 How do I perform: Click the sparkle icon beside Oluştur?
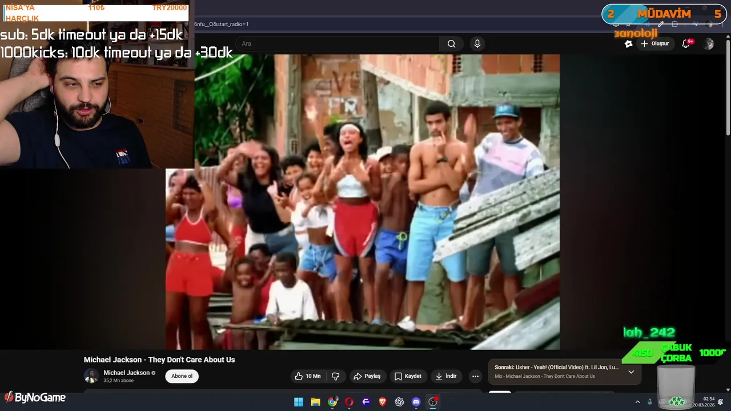point(628,44)
